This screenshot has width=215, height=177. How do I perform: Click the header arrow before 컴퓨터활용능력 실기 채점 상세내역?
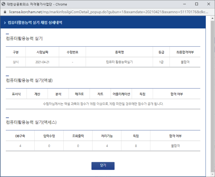click(5, 23)
